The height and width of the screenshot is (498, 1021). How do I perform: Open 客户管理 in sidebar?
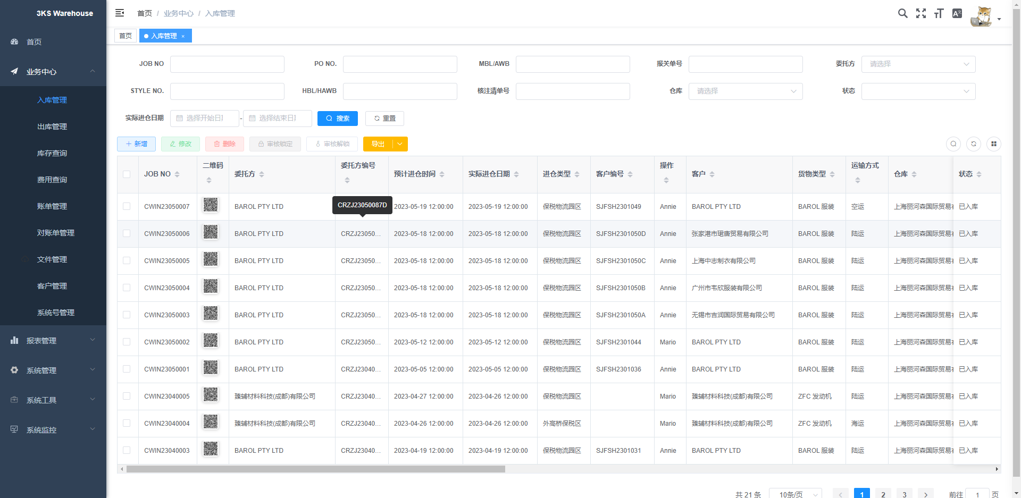[x=53, y=286]
